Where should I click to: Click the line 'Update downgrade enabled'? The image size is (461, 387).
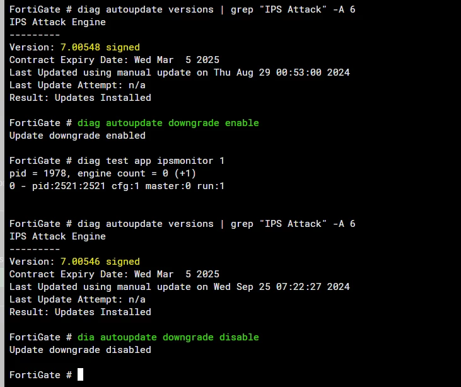(78, 136)
